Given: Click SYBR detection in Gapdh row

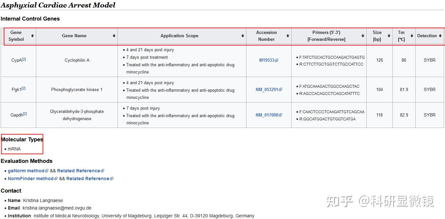Looking at the screenshot, I should 429,115.
